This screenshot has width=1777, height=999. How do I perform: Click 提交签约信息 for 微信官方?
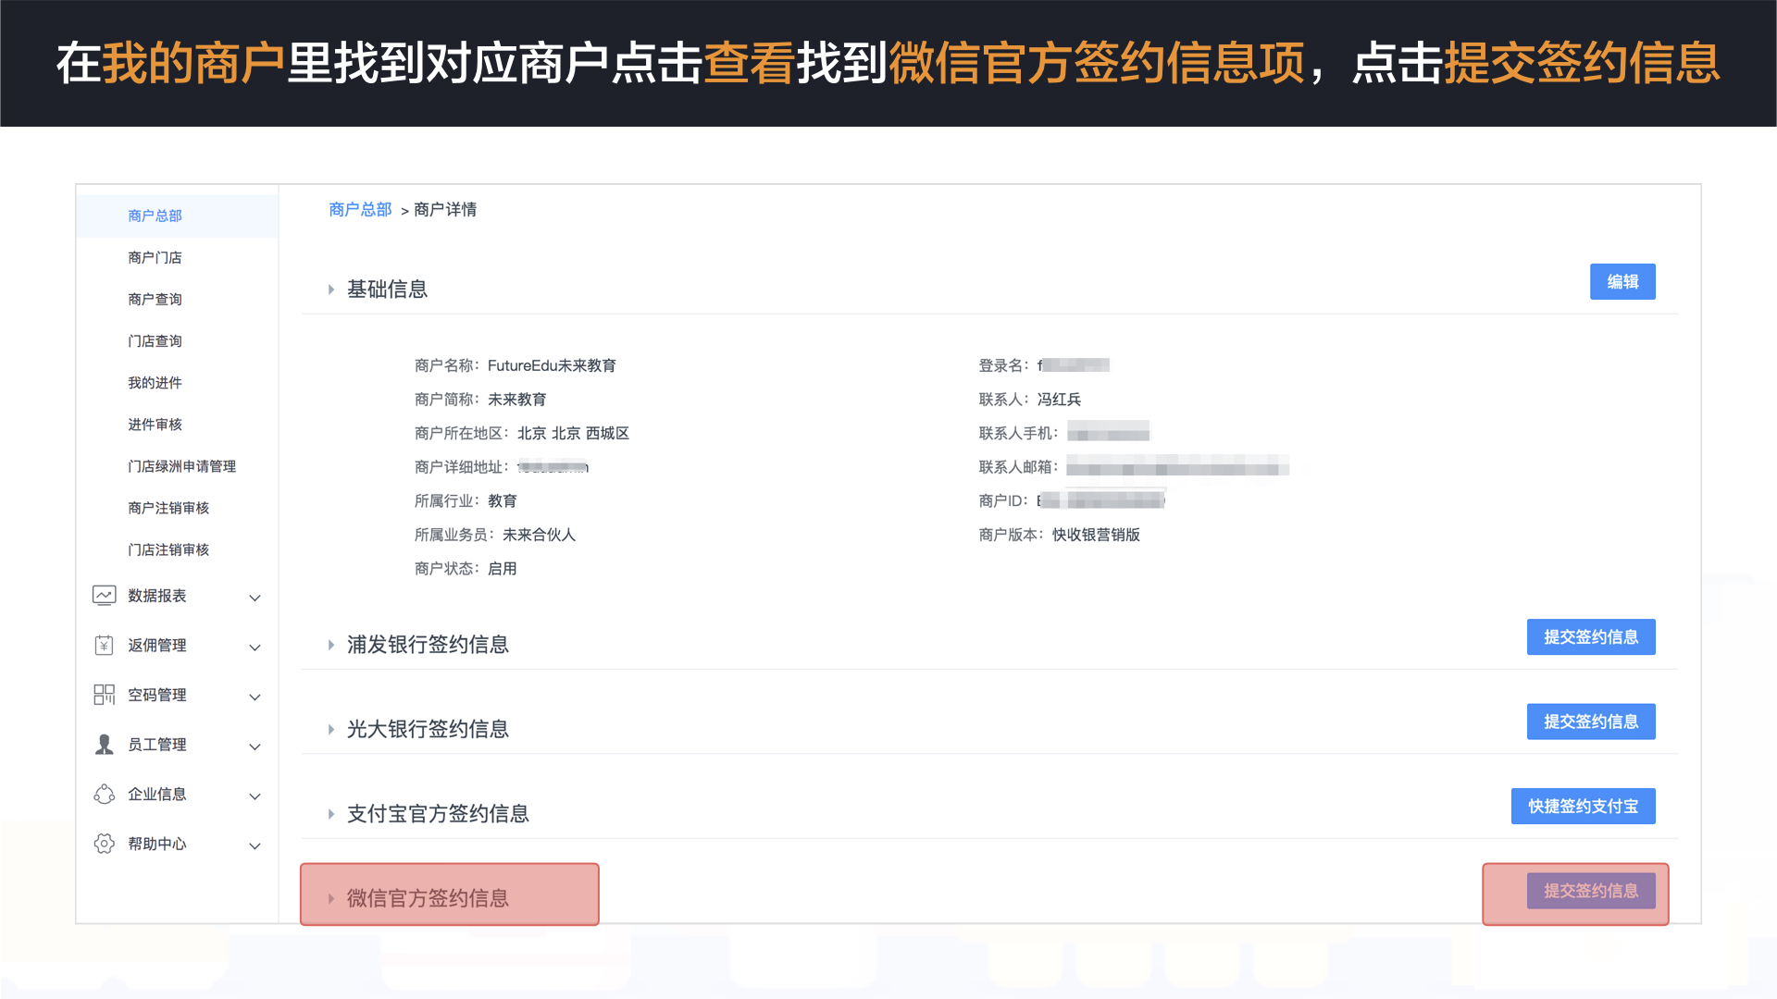(x=1591, y=891)
